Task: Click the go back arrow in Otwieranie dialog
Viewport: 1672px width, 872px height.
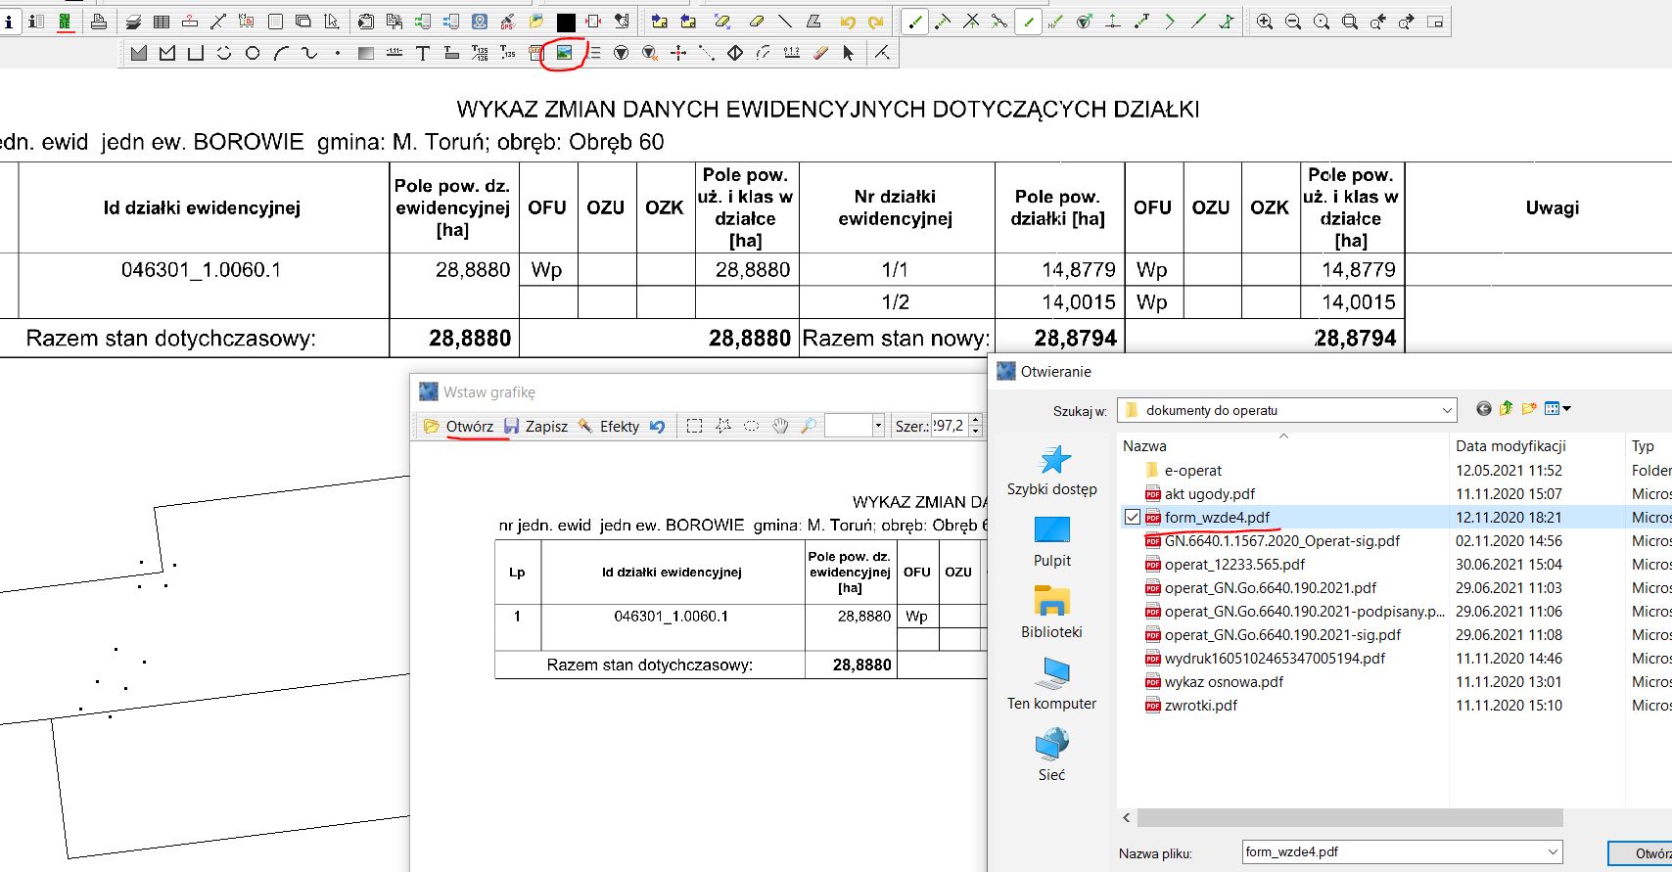Action: 1484,409
